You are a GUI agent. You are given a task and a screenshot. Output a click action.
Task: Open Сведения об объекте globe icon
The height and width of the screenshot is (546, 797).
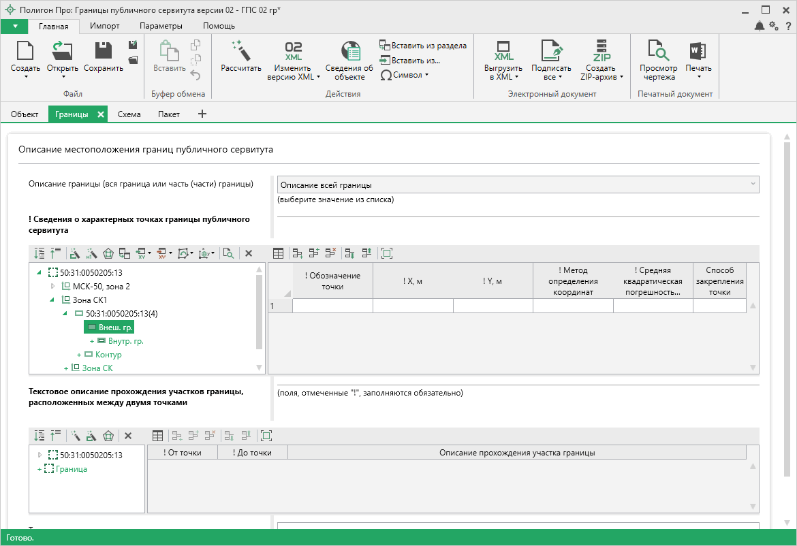tap(349, 51)
